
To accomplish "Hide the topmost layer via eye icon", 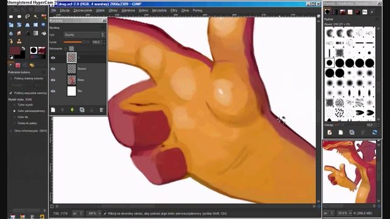I will (53, 58).
